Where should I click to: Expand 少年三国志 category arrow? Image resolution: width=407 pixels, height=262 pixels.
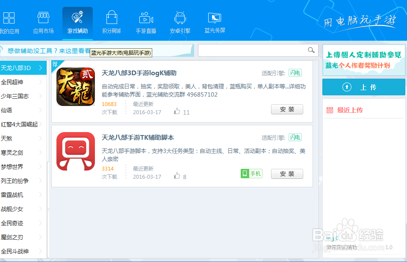click(41, 96)
